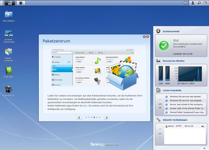Viewport: 209px width, 150px height.
Task: Click the Schnellstart taskbar button with hat
Action: coord(21,3)
